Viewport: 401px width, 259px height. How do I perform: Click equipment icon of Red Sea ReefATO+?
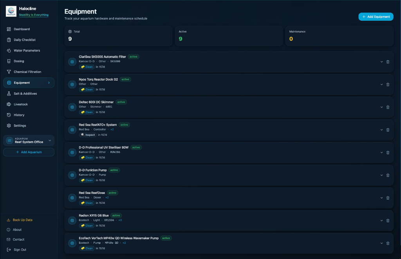tap(72, 130)
